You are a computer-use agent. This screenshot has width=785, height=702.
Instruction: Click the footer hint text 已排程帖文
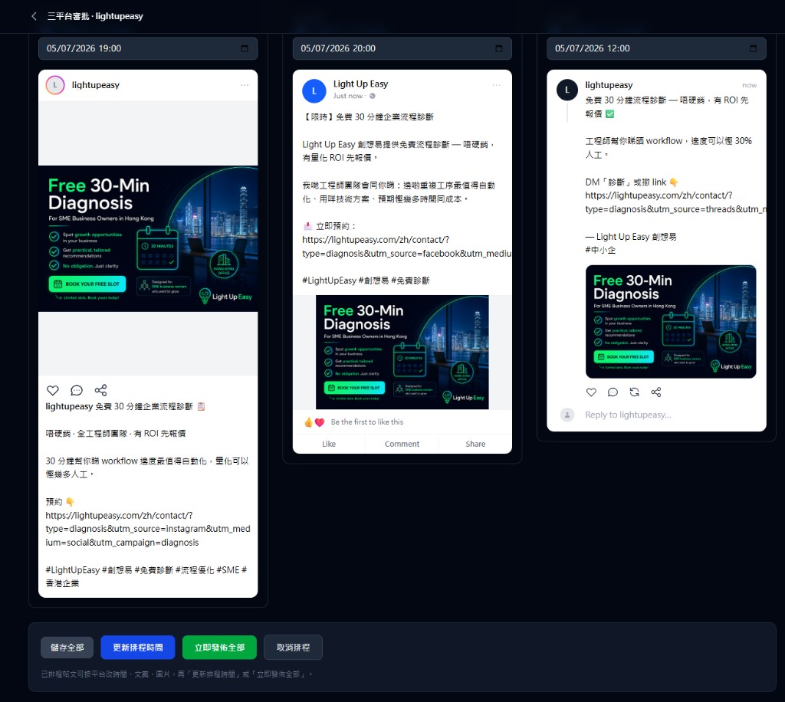(x=177, y=674)
